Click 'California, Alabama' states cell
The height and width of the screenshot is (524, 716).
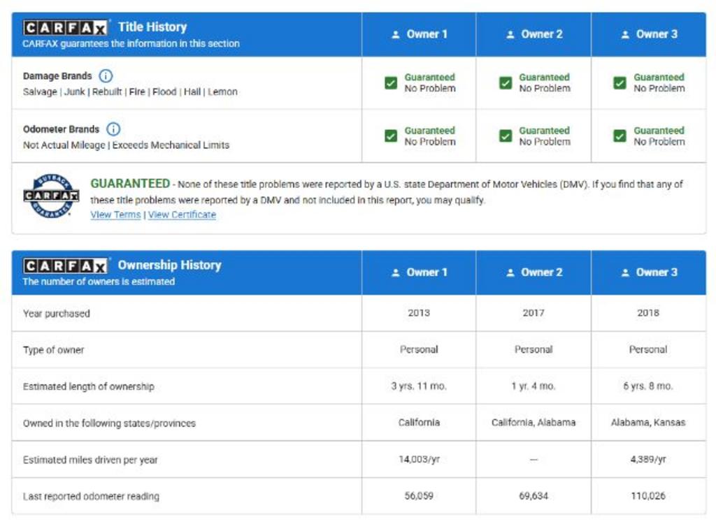click(534, 423)
